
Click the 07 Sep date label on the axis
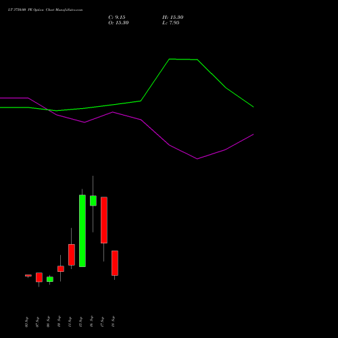[37, 322]
